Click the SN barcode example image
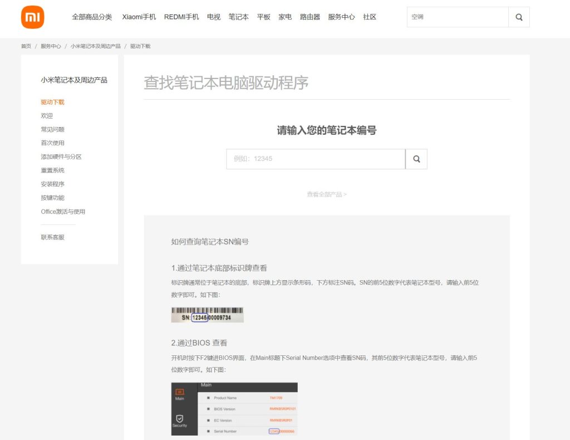This screenshot has width=570, height=440. [x=207, y=315]
